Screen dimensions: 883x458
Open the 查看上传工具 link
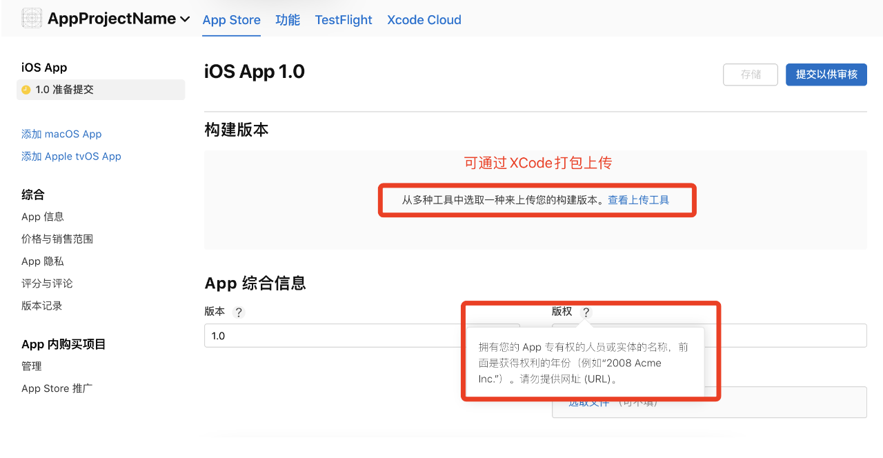[639, 200]
